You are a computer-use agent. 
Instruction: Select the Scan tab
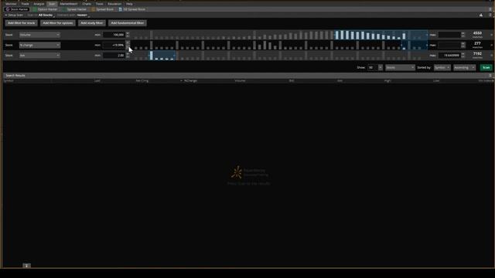click(52, 4)
